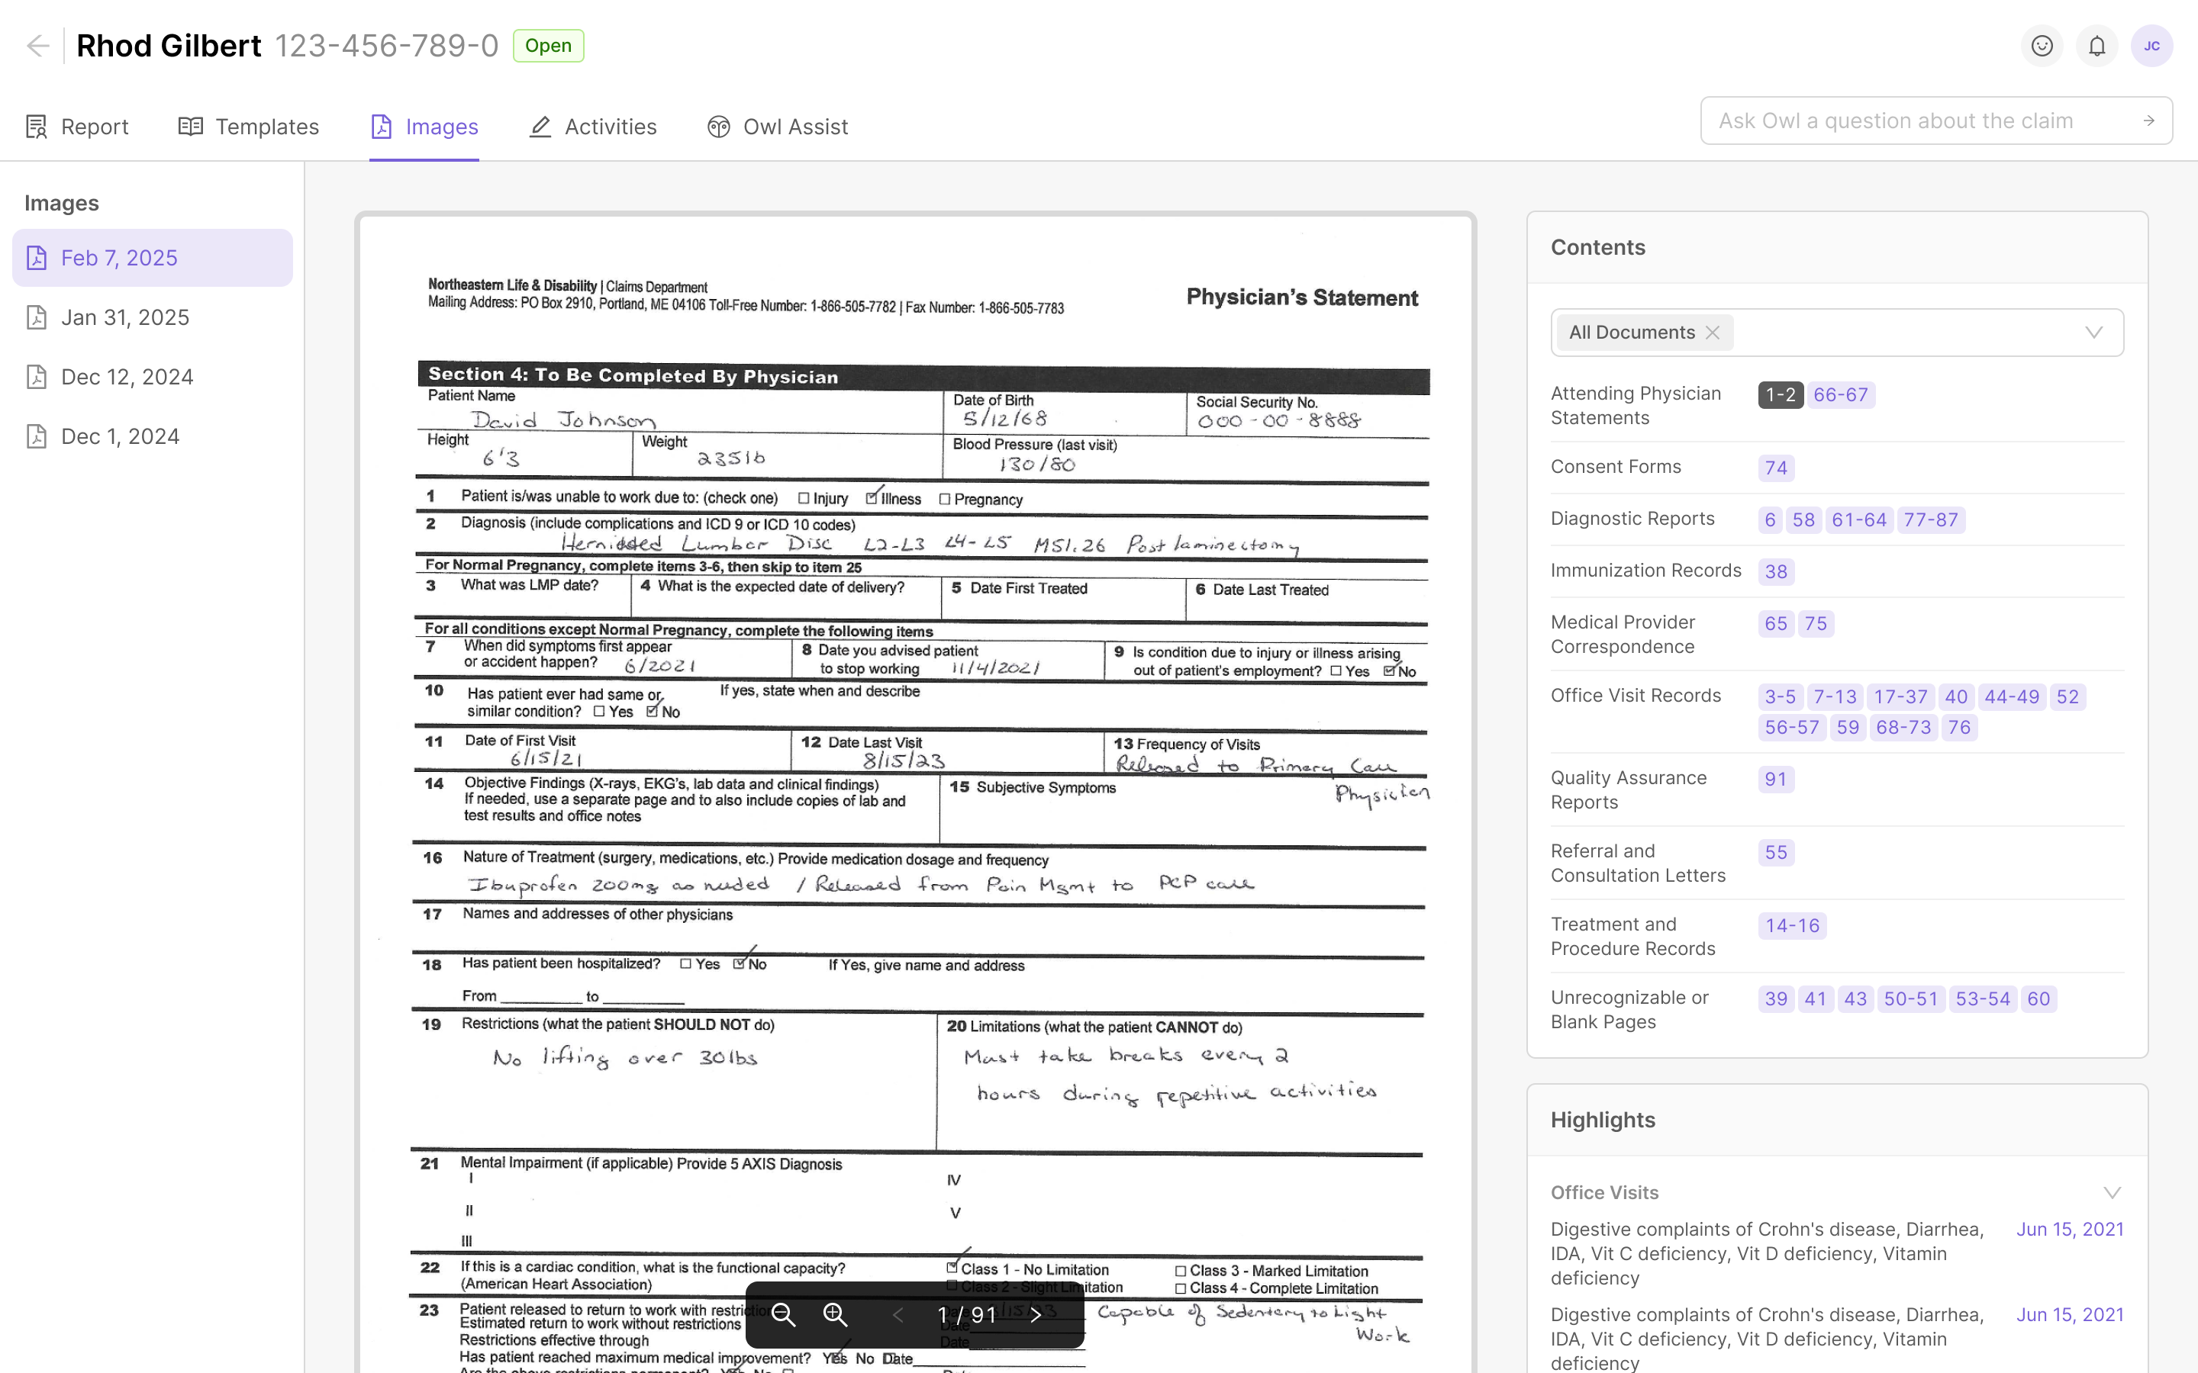Jump to Office Visit Records pages 68-73
The image size is (2198, 1373).
click(x=1903, y=728)
